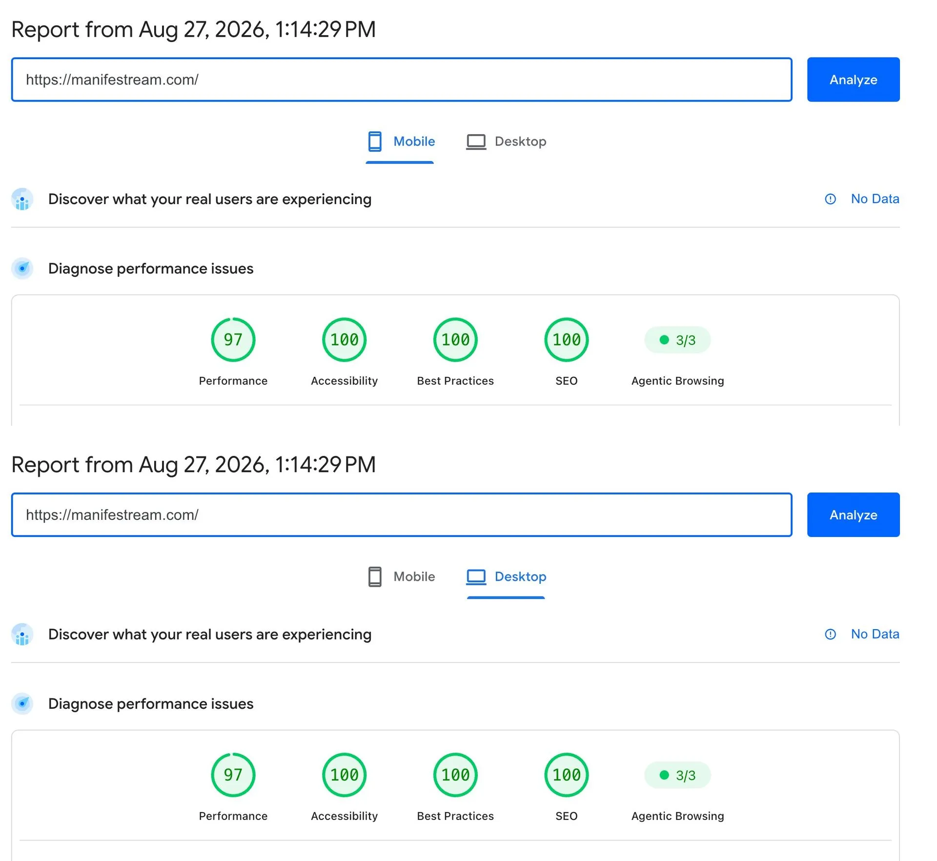
Task: Click the Analyze button in the bottom report
Action: [x=853, y=515]
